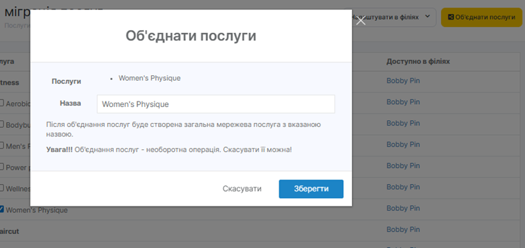Save the merge with Зберегти button

(x=311, y=189)
